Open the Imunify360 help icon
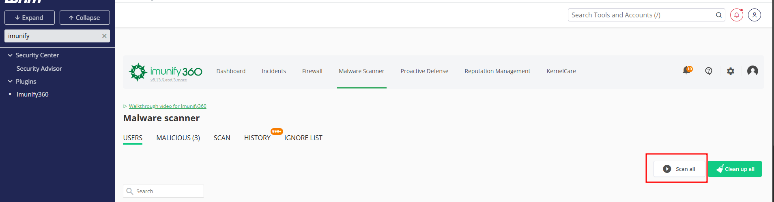 709,71
